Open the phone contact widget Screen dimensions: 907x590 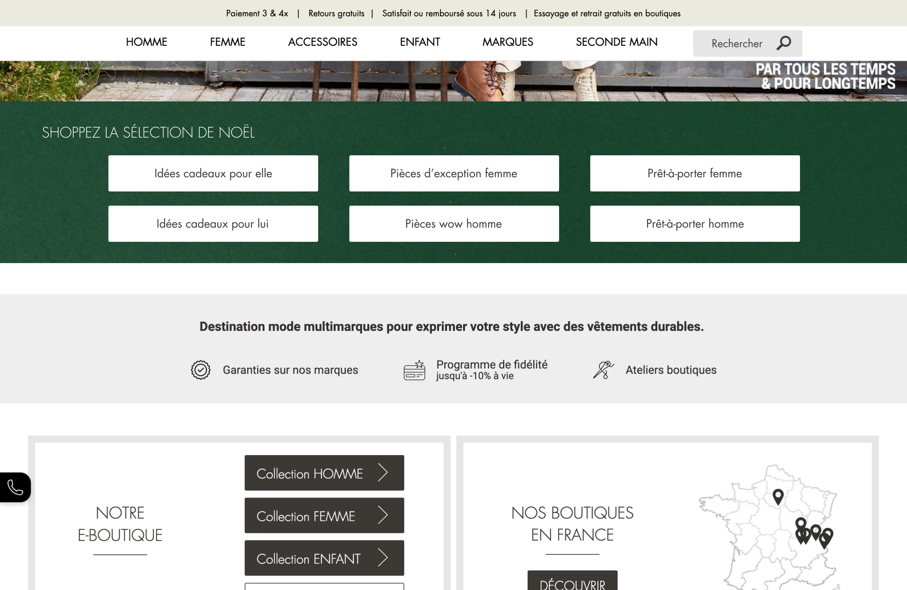pos(15,487)
